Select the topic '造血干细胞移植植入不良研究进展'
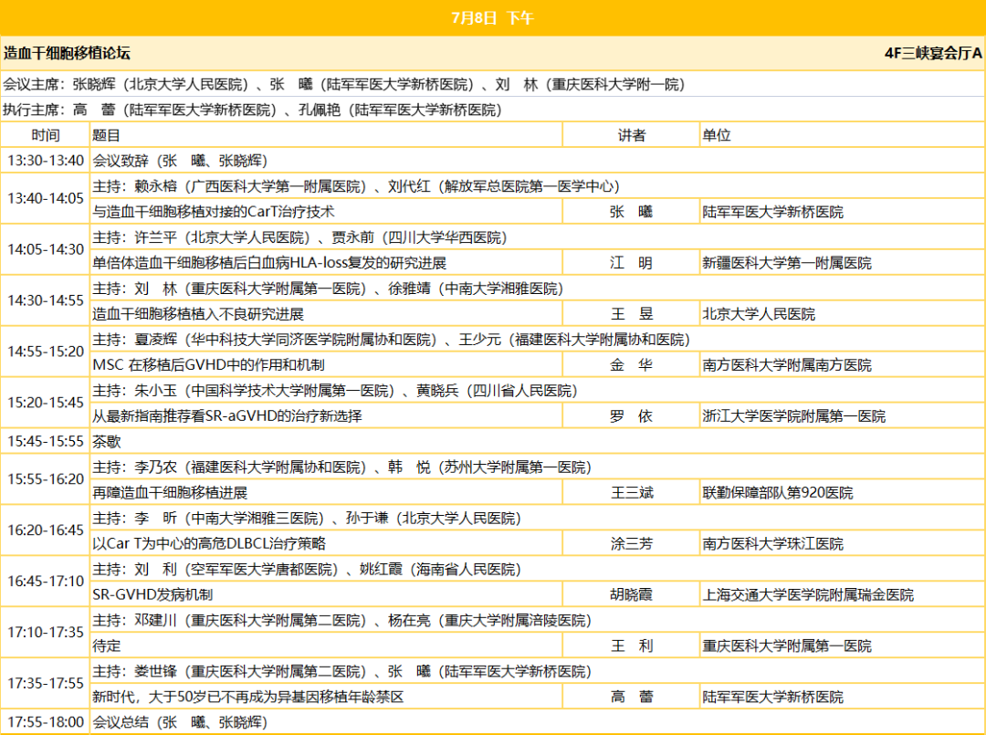This screenshot has width=986, height=735. (x=326, y=314)
